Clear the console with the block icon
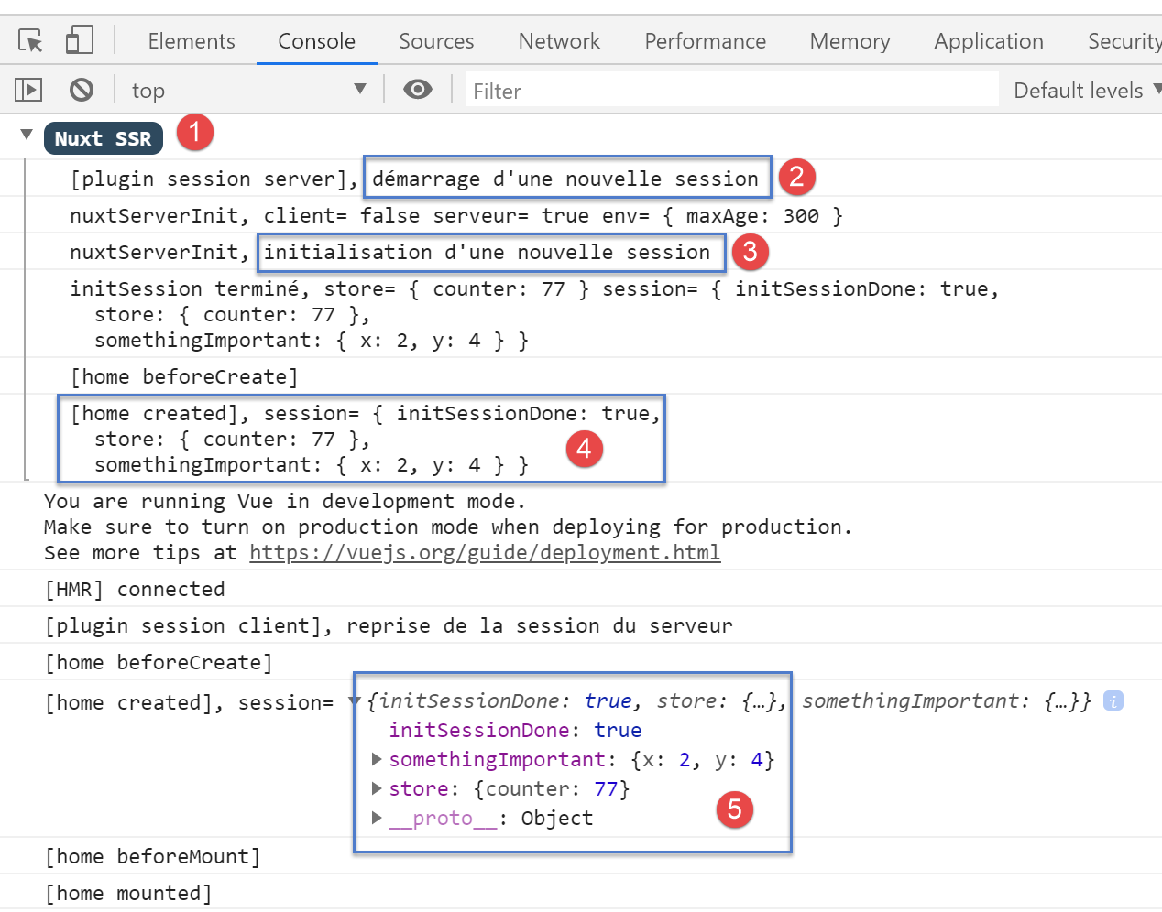This screenshot has height=912, width=1162. (x=82, y=90)
